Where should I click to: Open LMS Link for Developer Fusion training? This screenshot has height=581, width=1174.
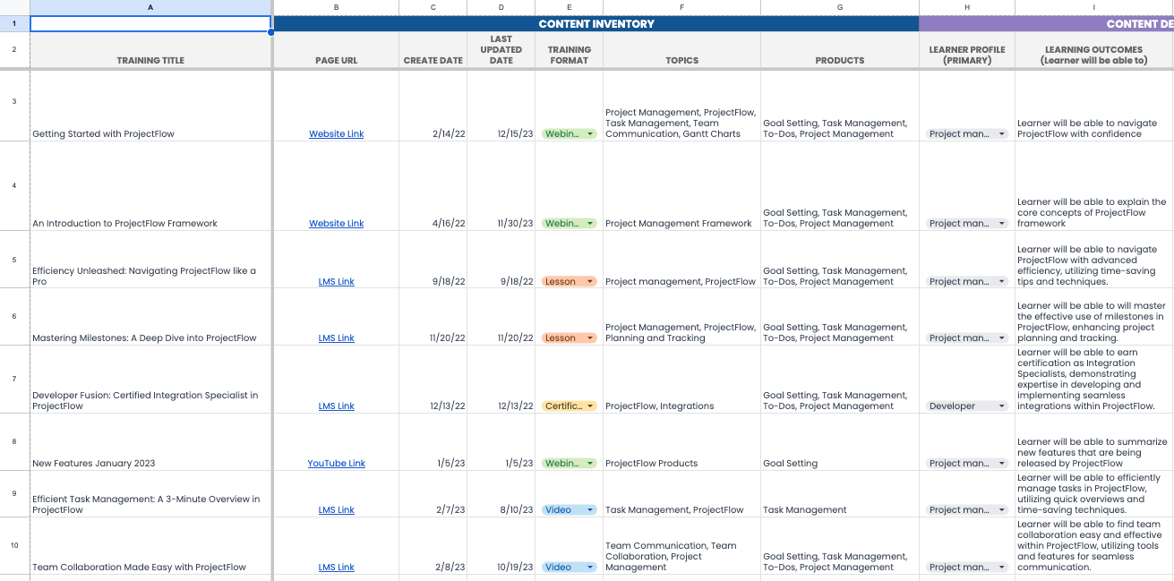[336, 406]
